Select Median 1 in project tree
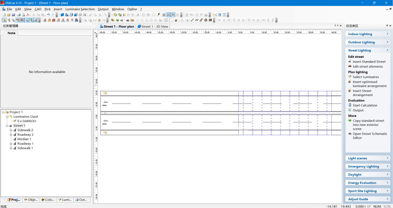 click(24, 139)
